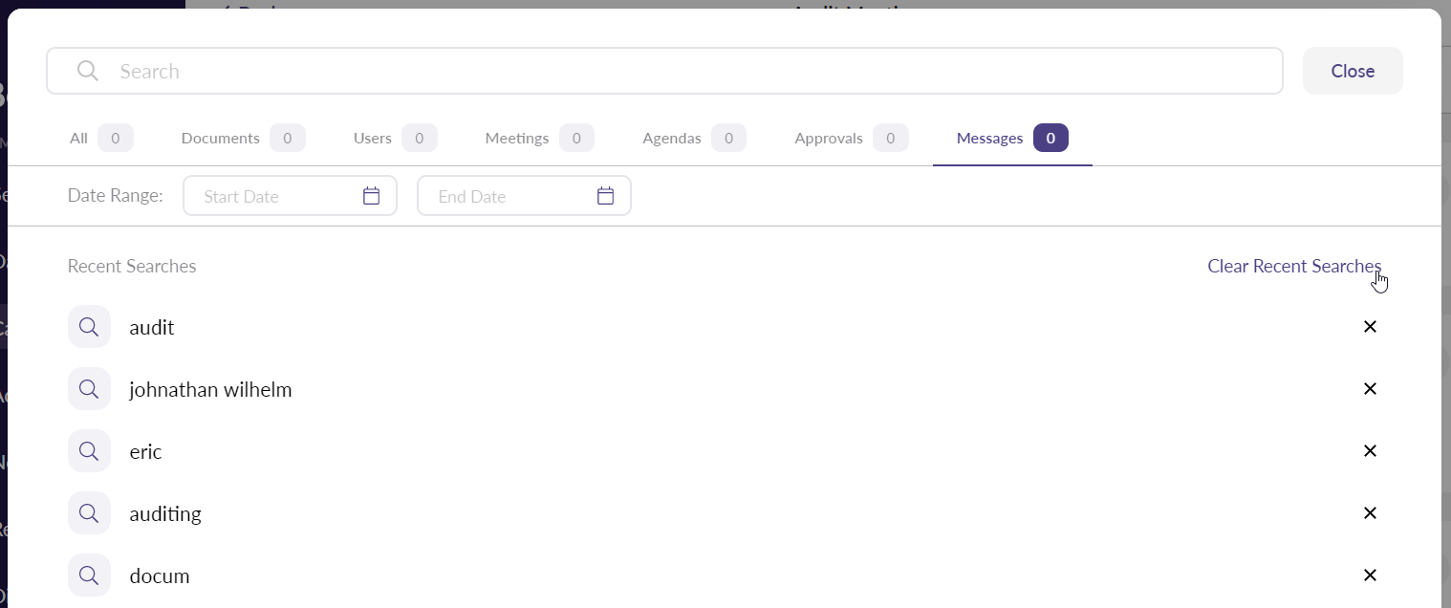Click the search icon next to 'johnathan wilhelm'

coord(89,389)
